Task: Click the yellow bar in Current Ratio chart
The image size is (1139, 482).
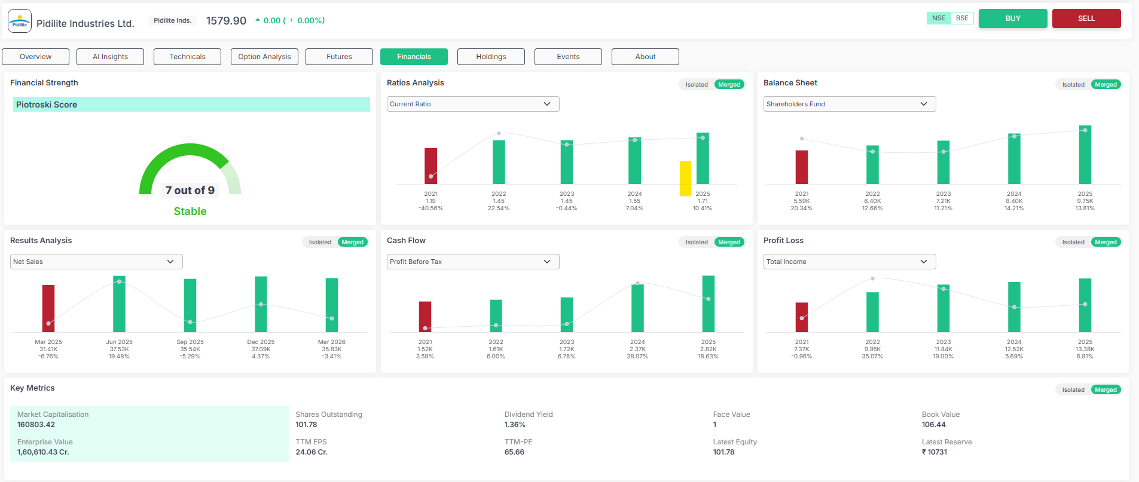Action: (x=685, y=179)
